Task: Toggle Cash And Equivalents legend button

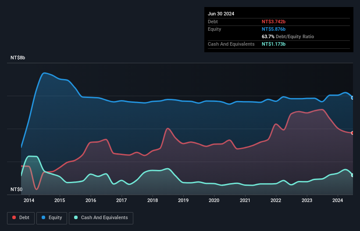Action: (101, 218)
